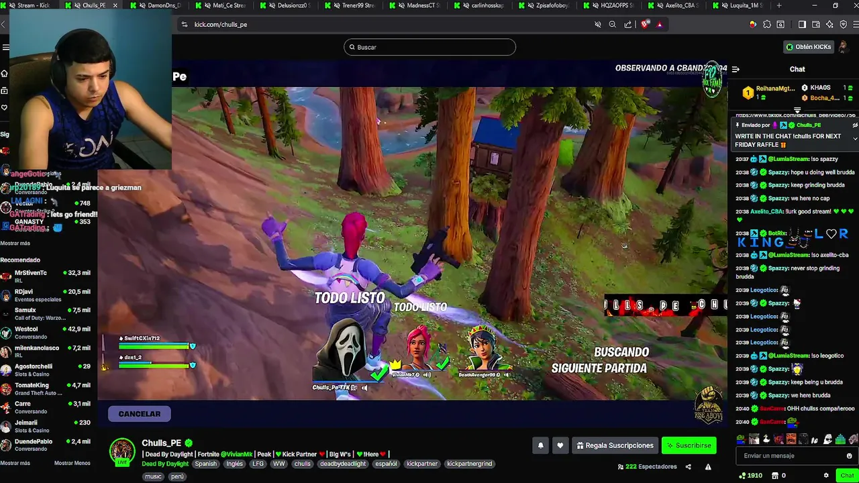The width and height of the screenshot is (859, 483).
Task: Open the new tab plus button
Action: (x=778, y=5)
